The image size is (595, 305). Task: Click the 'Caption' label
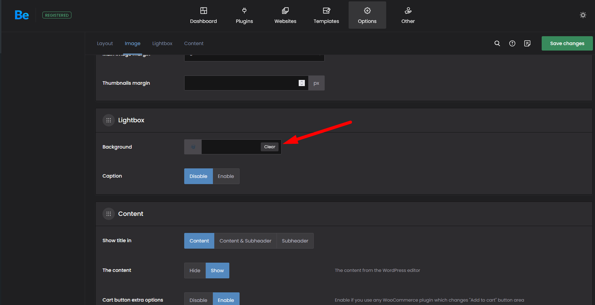[x=112, y=176]
